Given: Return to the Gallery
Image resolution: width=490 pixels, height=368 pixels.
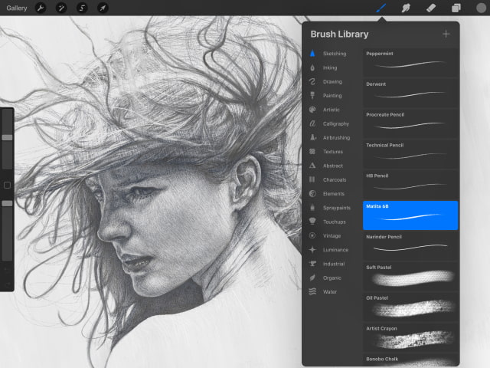Looking at the screenshot, I should click(x=16, y=8).
